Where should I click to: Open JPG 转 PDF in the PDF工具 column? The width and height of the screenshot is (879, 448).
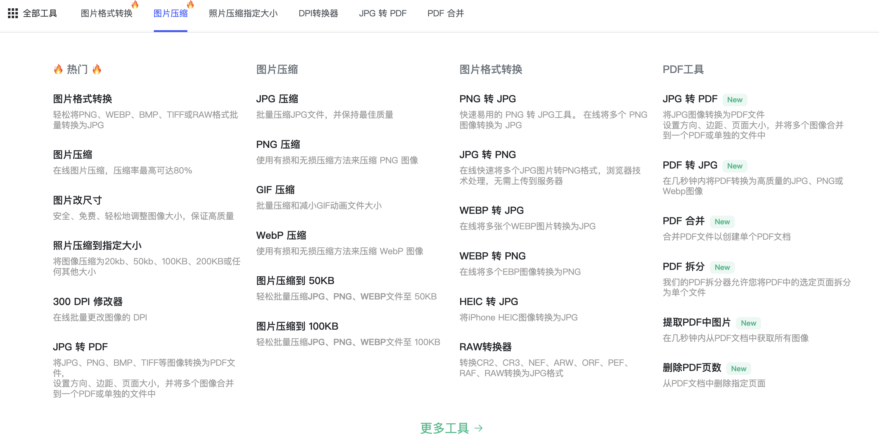[690, 99]
